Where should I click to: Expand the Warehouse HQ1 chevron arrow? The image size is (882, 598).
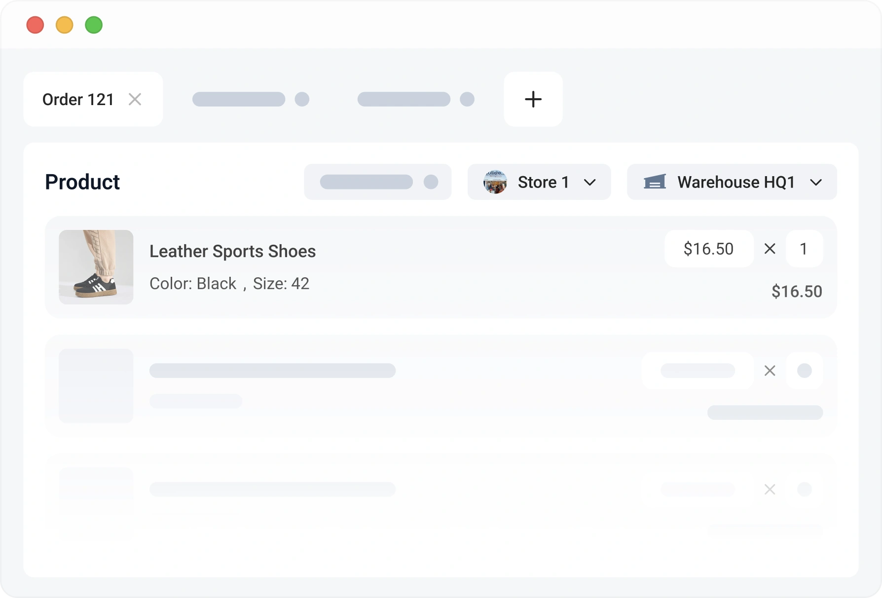pyautogui.click(x=816, y=183)
